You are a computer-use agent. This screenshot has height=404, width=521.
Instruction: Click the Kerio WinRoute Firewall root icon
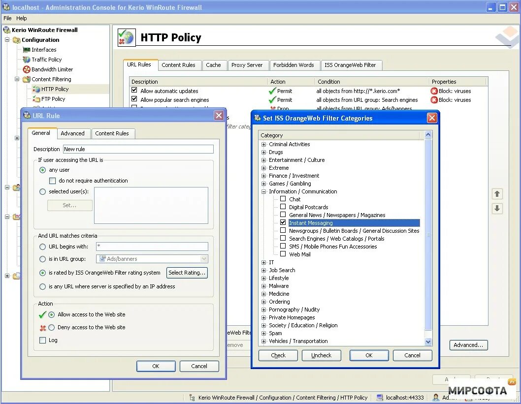click(7, 30)
